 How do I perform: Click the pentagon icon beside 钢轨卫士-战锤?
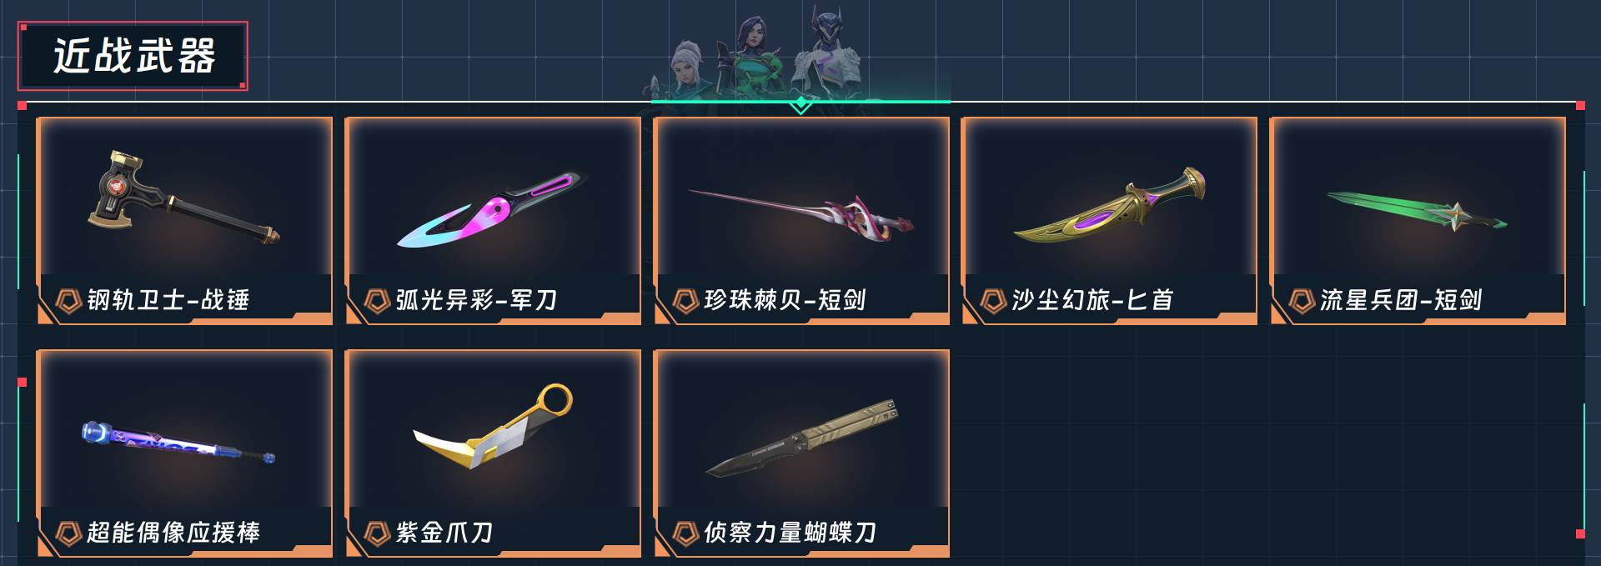[68, 300]
